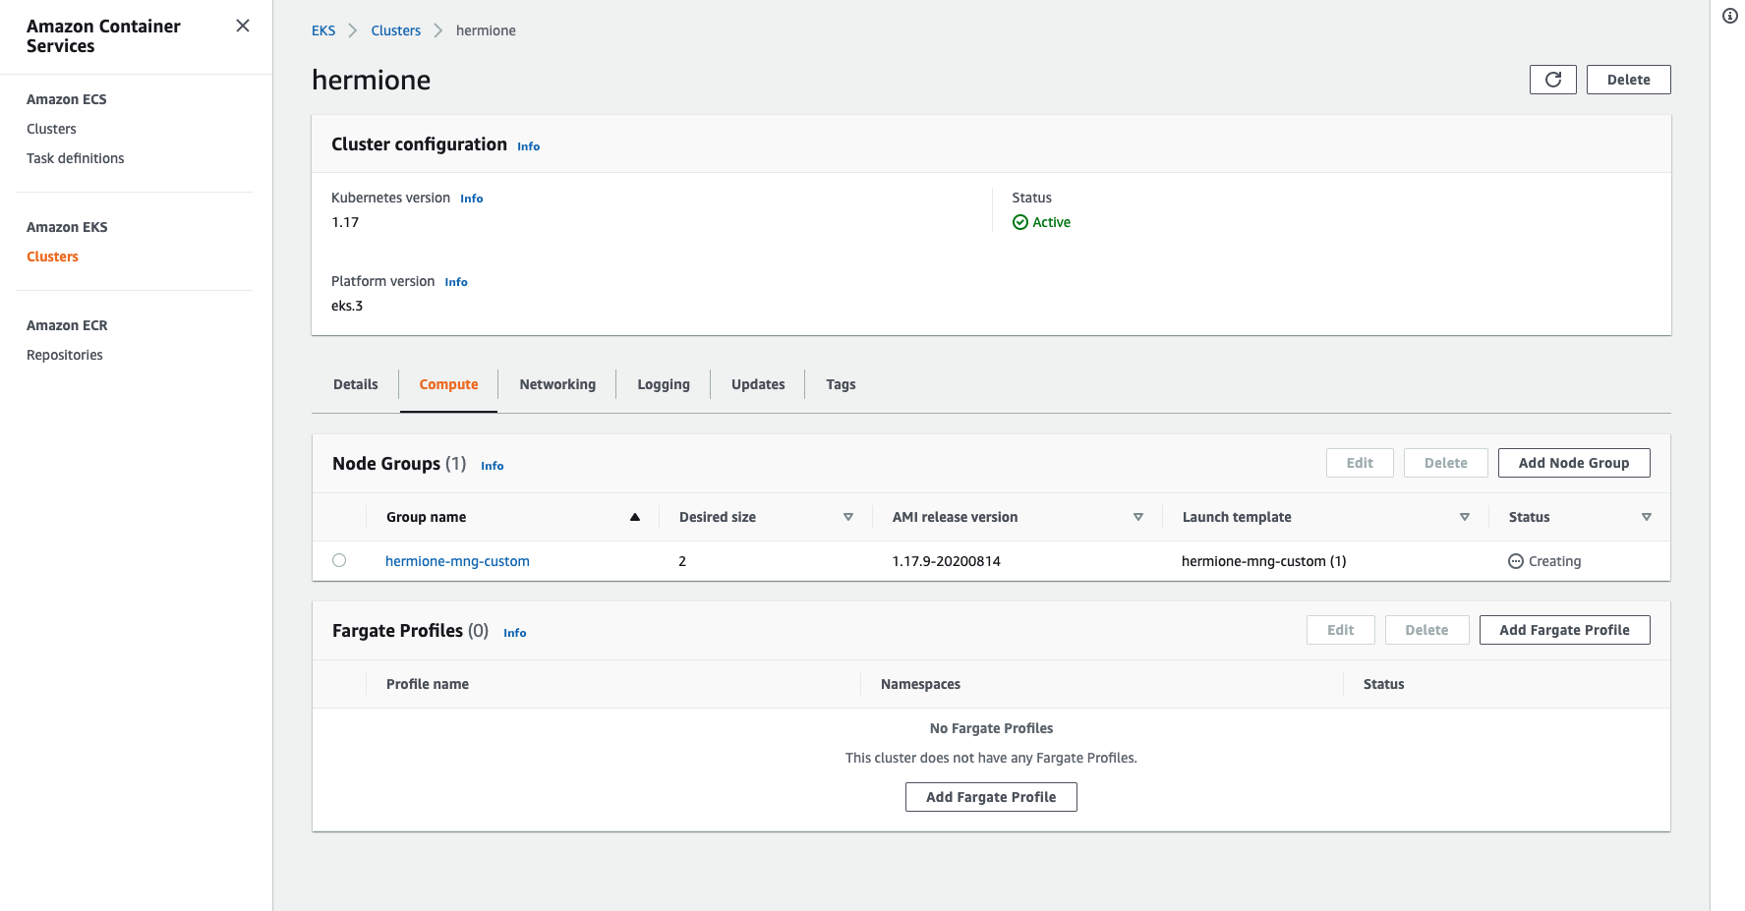Viewport: 1745px width, 911px height.
Task: Open Info link beside Fargate Profiles
Action: point(515,633)
